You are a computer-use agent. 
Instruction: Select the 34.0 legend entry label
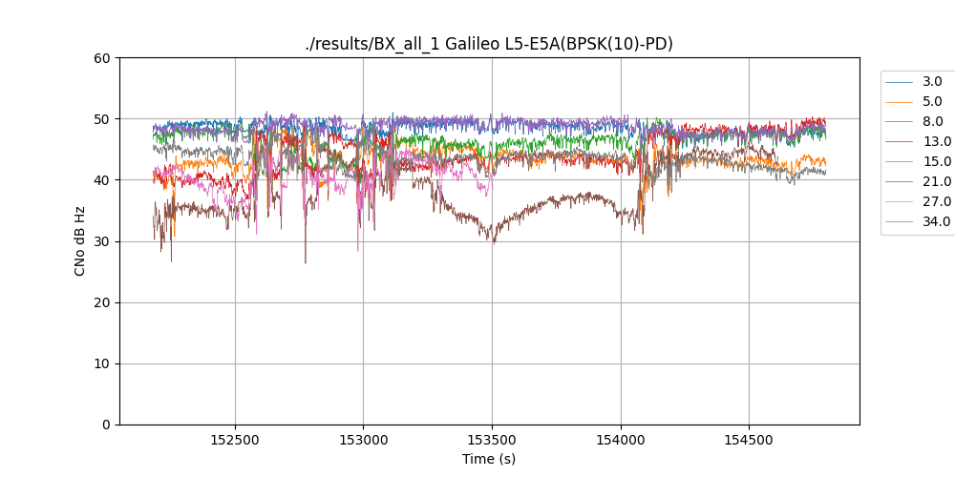(x=936, y=222)
